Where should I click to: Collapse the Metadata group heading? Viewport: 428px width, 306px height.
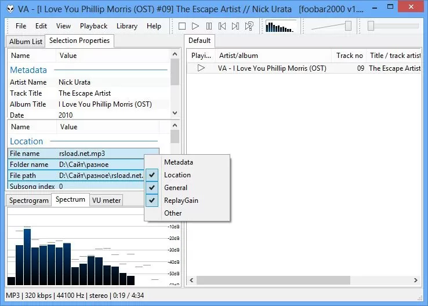28,70
